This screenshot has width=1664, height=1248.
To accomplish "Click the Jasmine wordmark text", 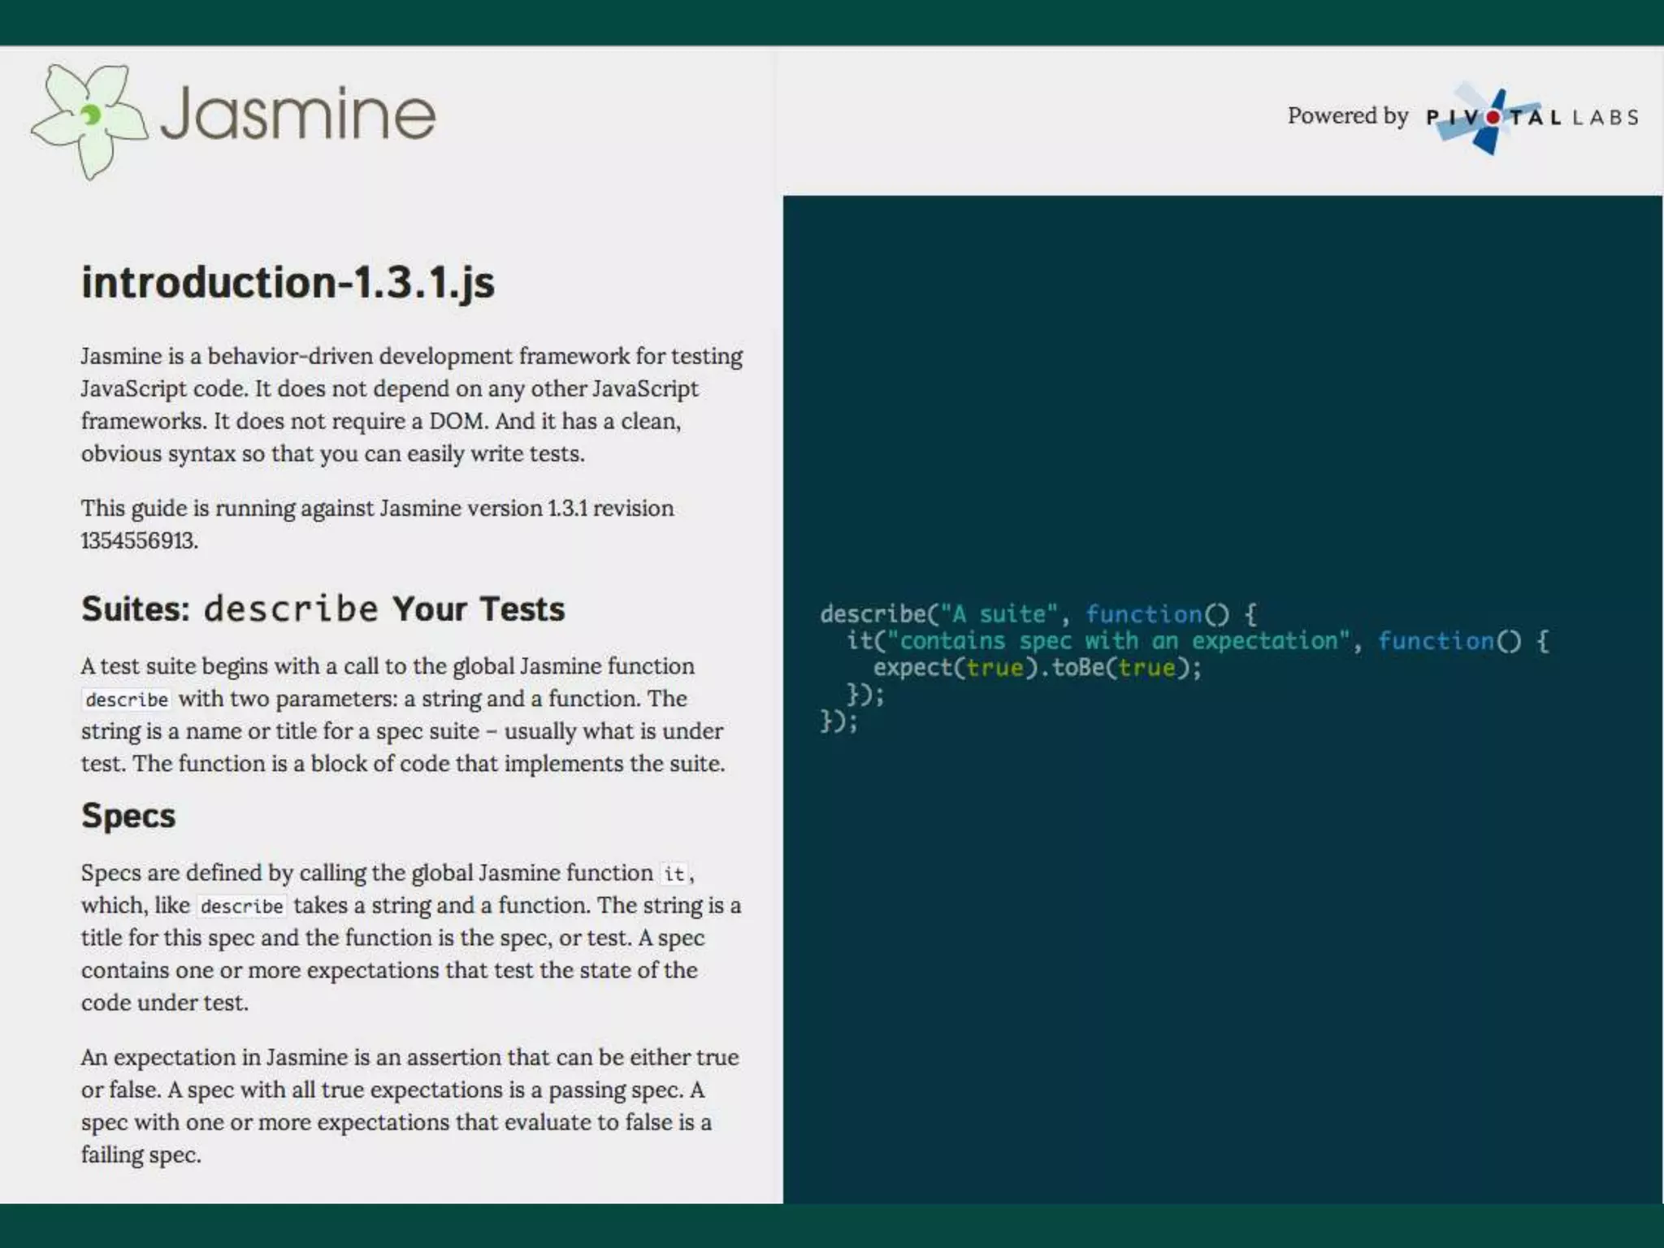I will point(297,115).
